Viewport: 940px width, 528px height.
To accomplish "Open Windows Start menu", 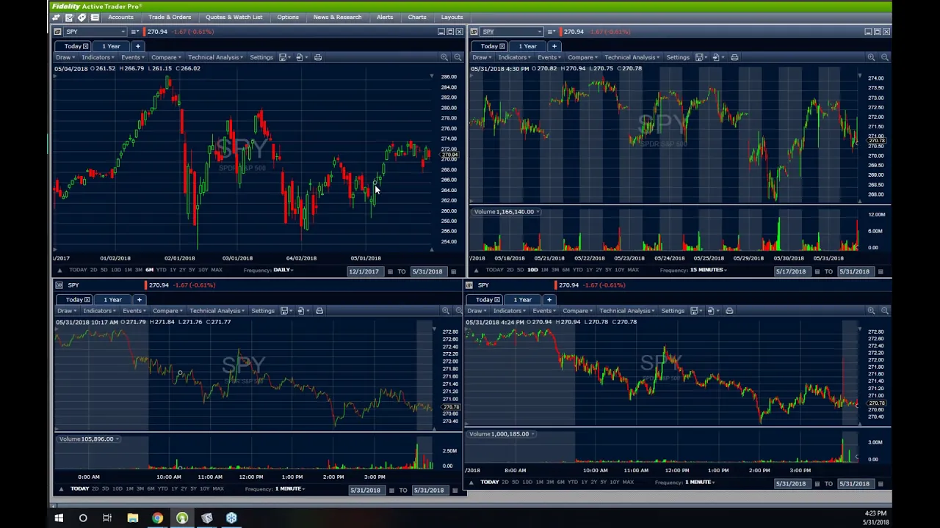I will (x=59, y=518).
